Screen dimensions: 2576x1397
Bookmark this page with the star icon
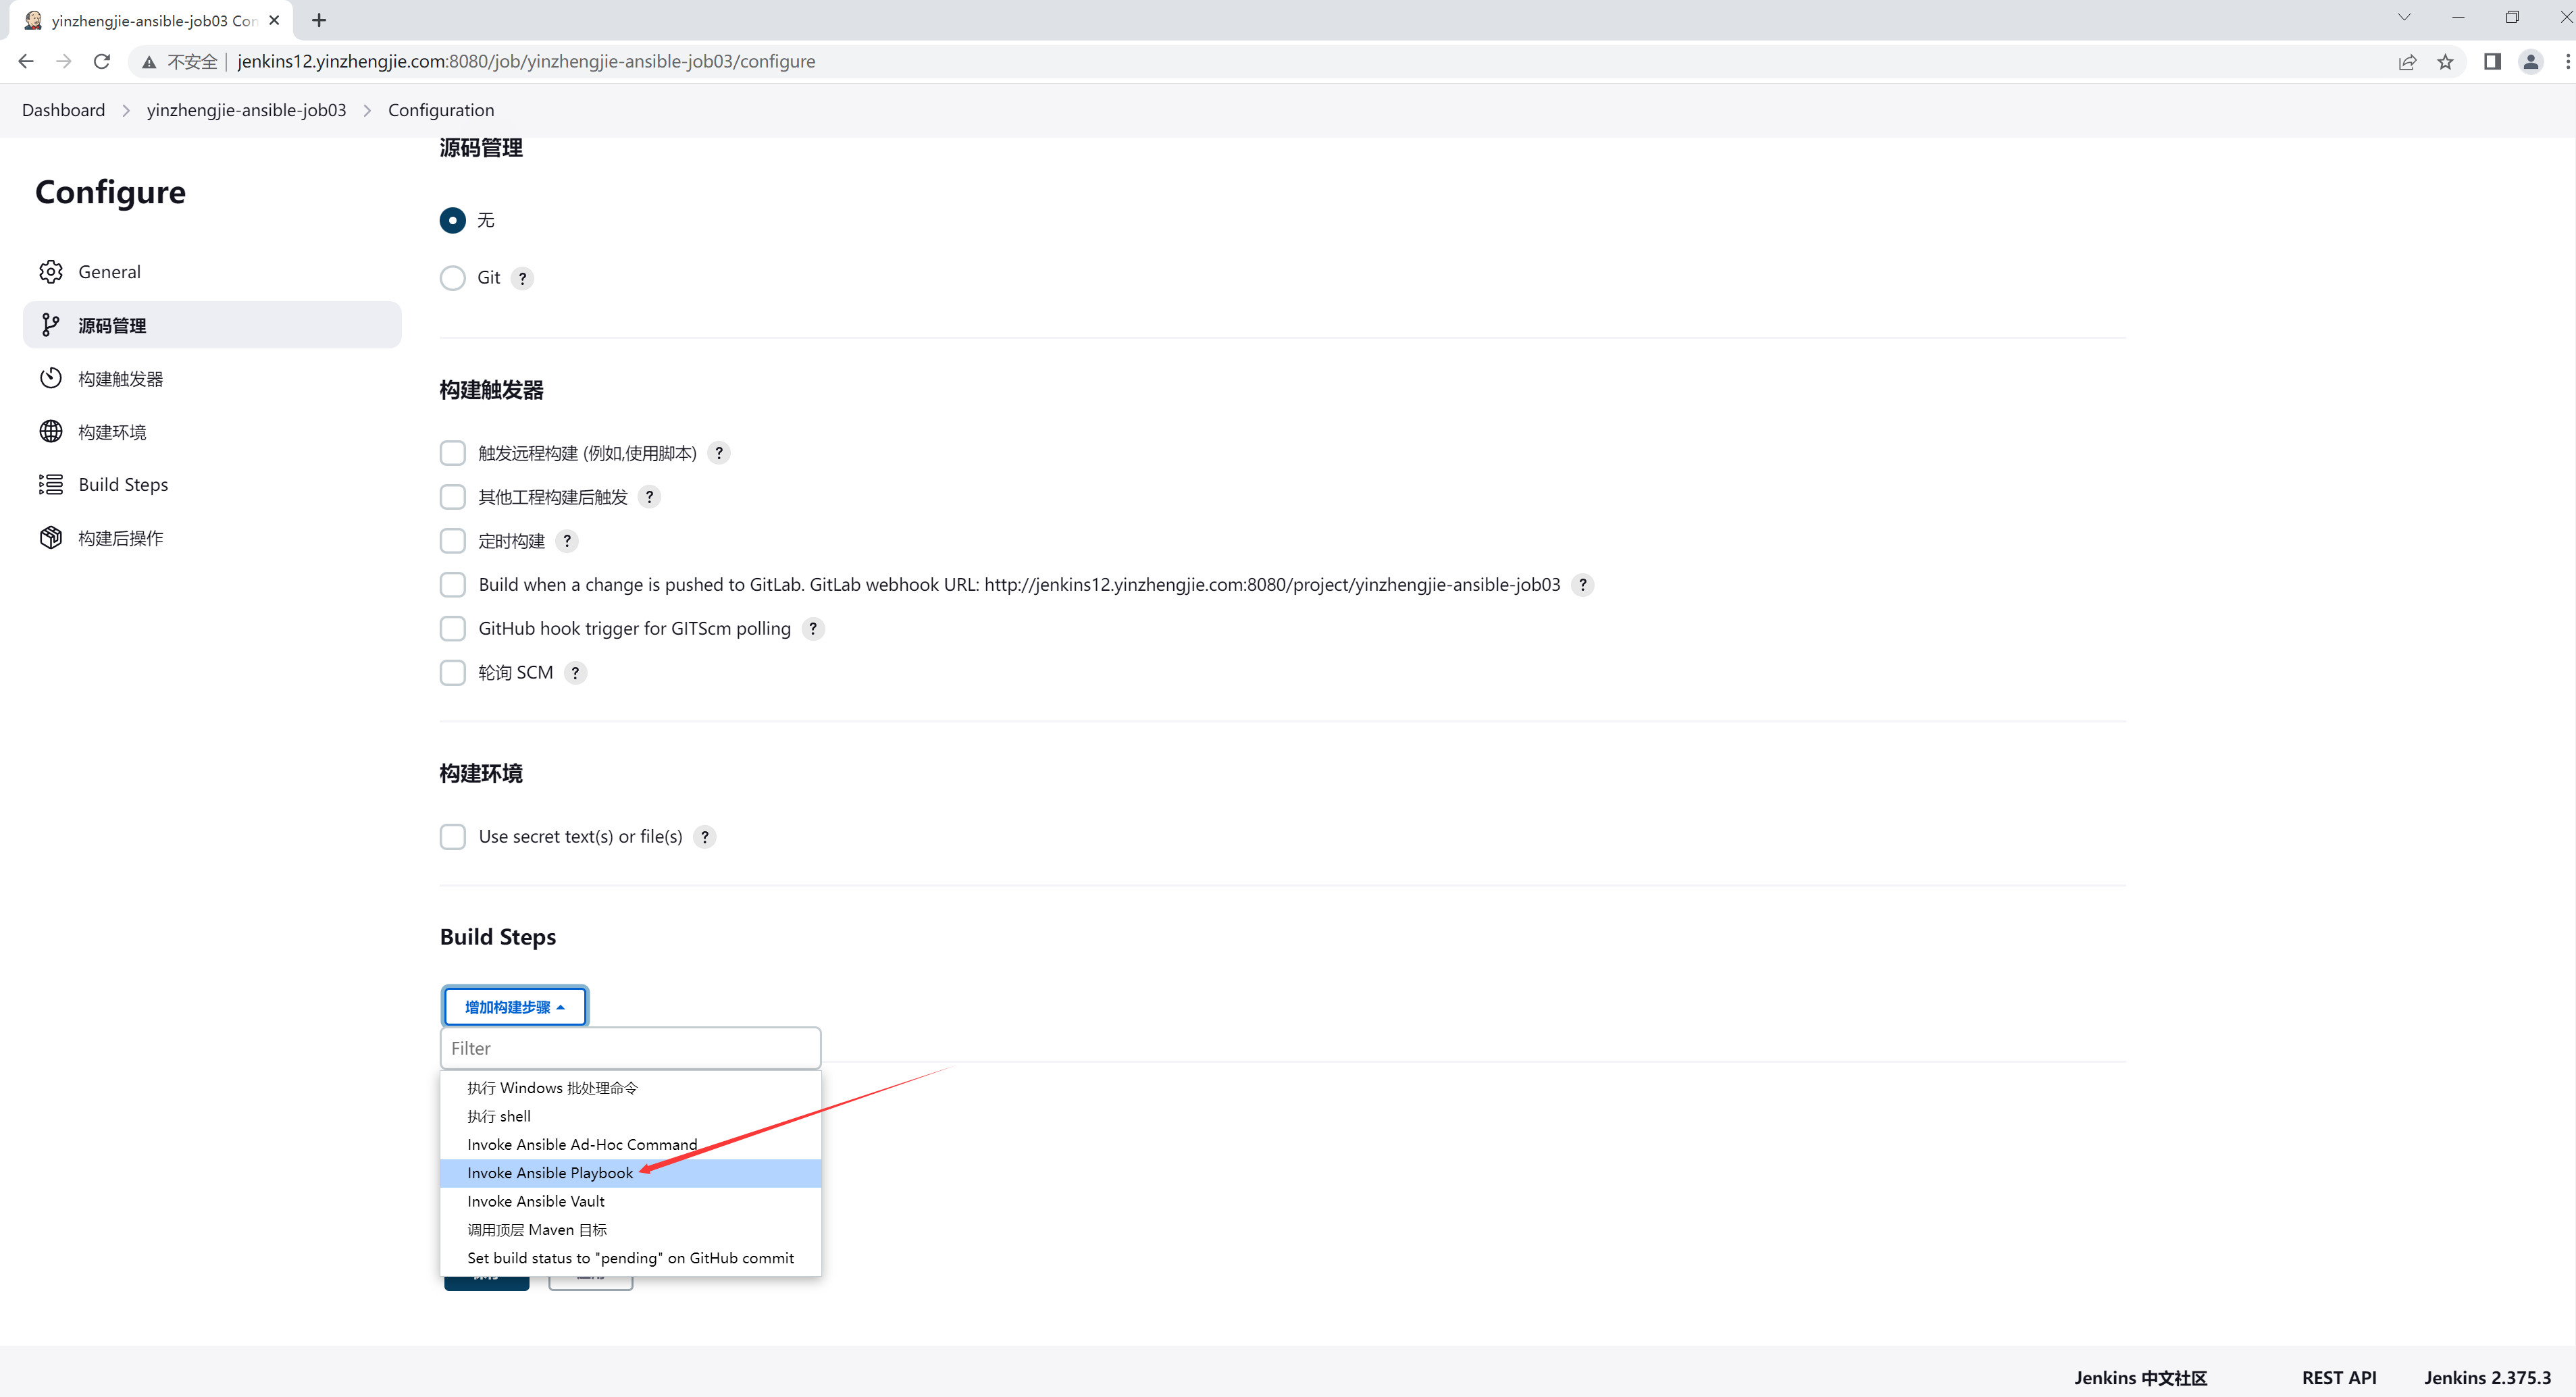pyautogui.click(x=2445, y=62)
